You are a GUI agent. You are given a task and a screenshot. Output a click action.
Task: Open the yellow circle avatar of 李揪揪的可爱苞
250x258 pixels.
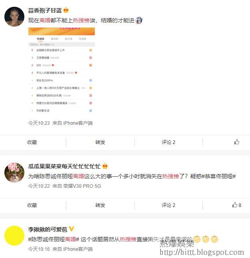tap(14, 236)
